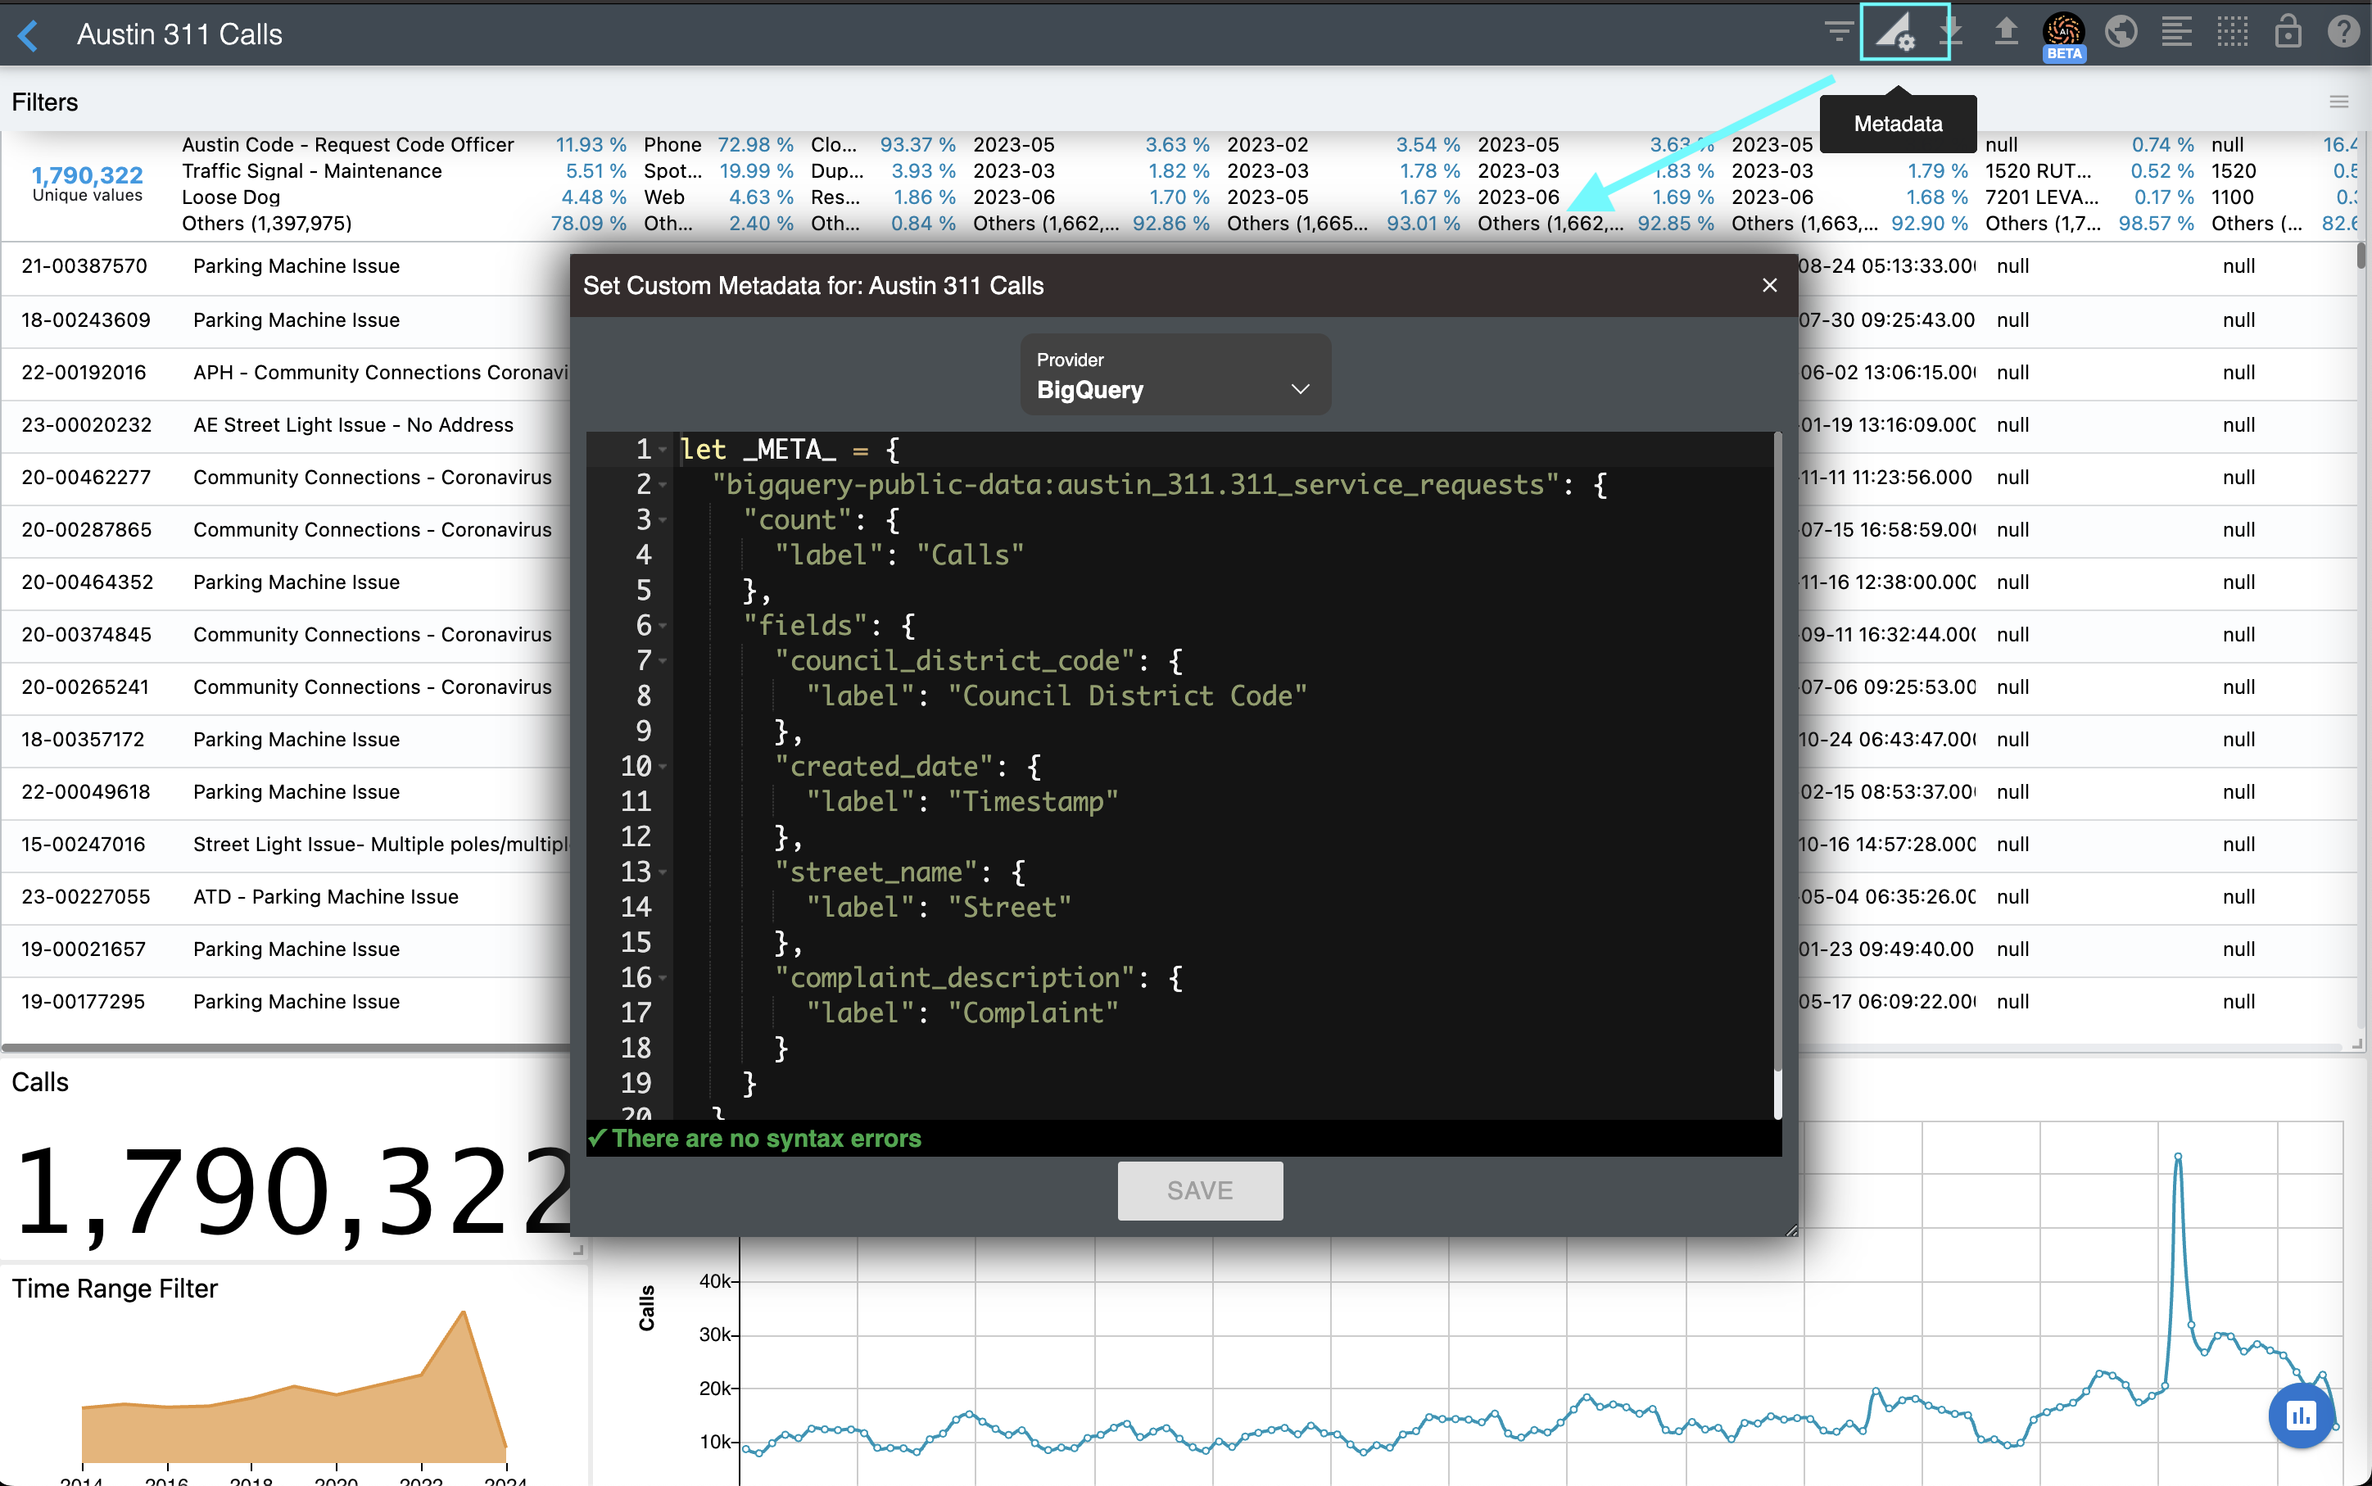Toggle the unlock padlock icon
2372x1486 pixels.
[x=2288, y=33]
